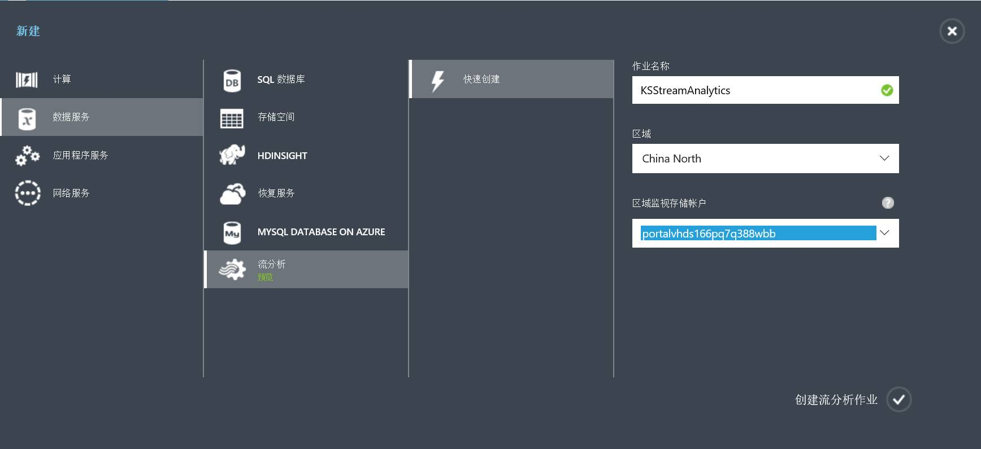Click the SQL database DB icon
This screenshot has width=981, height=449.
(232, 81)
